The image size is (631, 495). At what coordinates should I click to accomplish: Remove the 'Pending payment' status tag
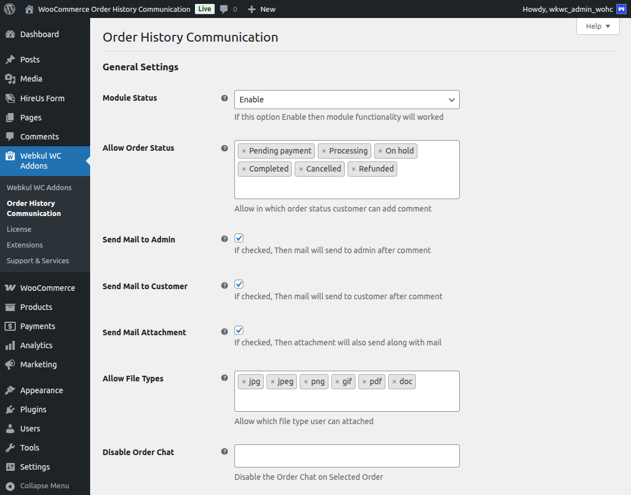tap(243, 151)
